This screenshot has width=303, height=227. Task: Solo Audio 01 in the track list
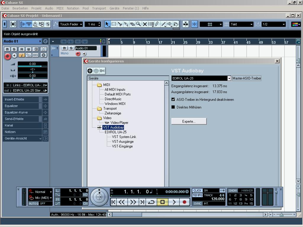pyautogui.click(x=71, y=48)
